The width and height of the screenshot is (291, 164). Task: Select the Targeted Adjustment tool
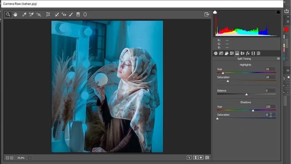39,14
